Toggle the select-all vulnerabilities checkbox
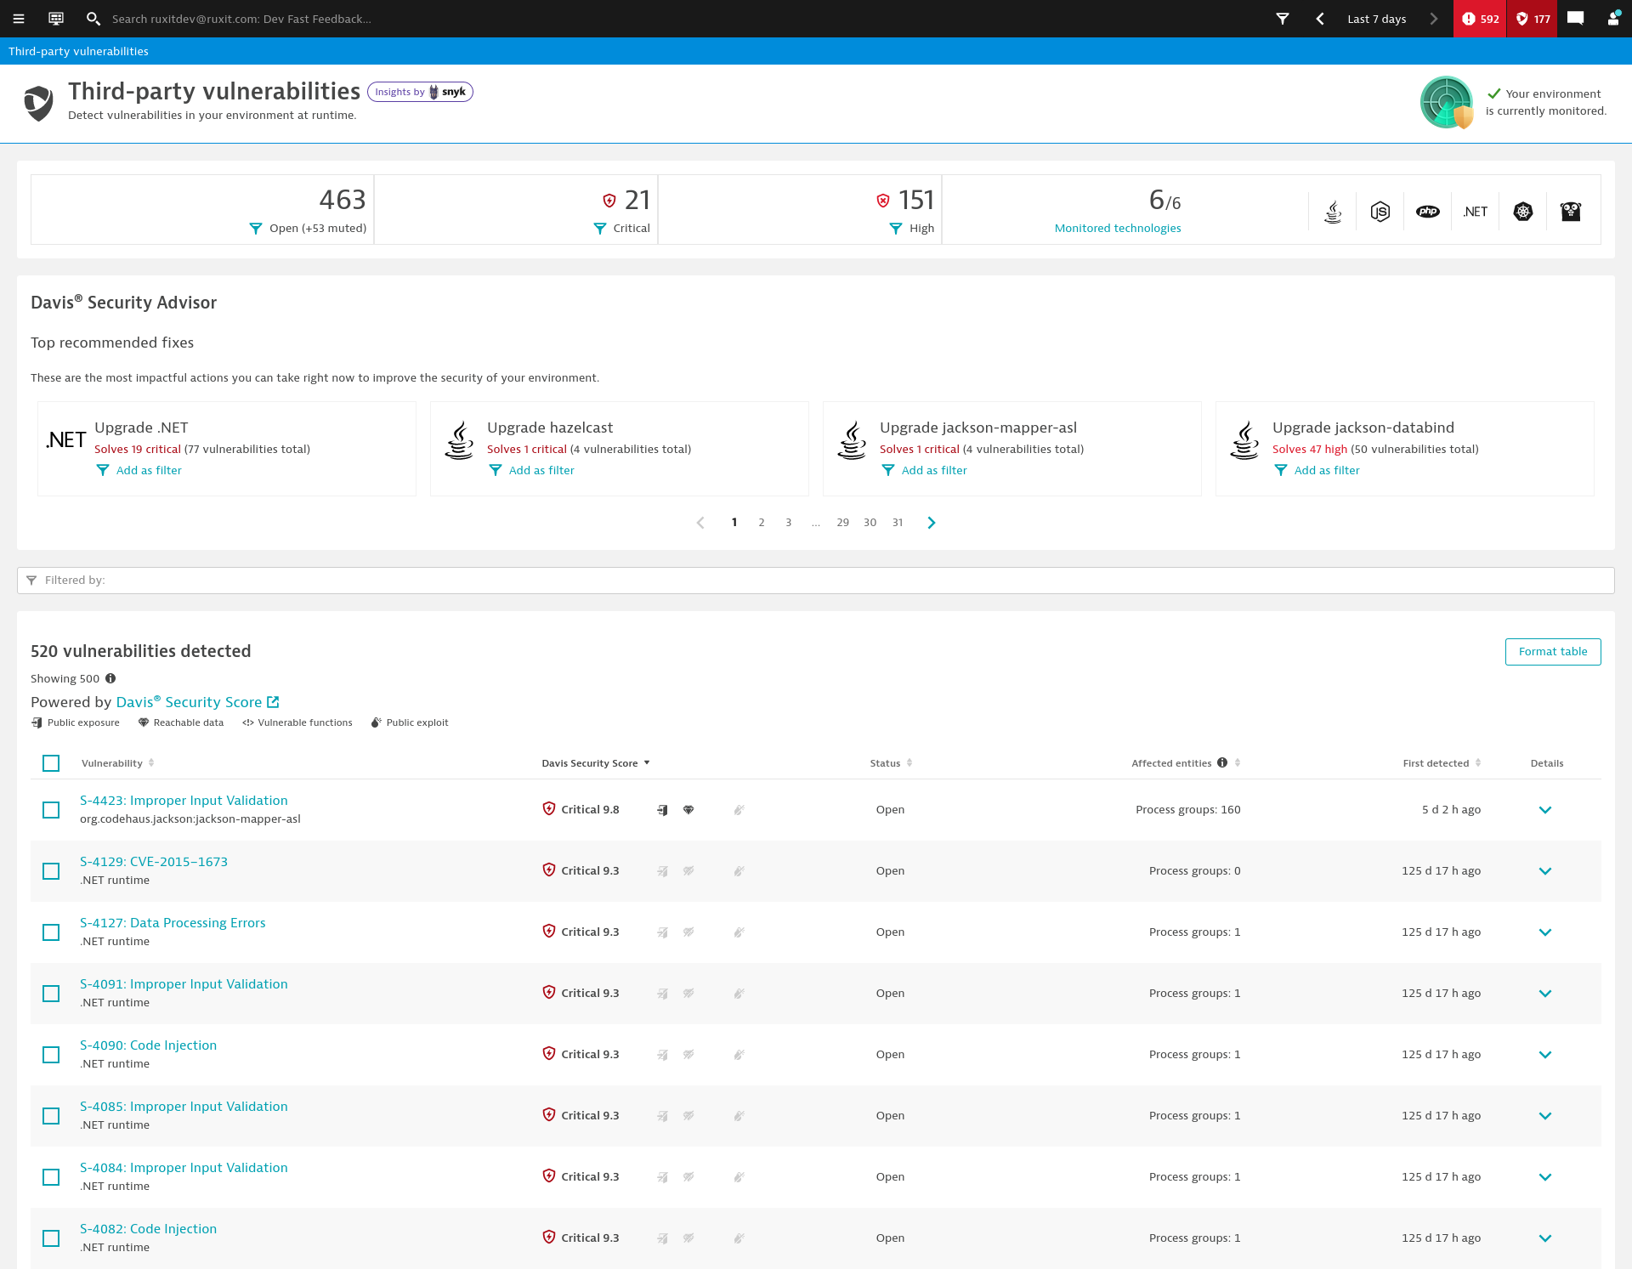 click(51, 763)
